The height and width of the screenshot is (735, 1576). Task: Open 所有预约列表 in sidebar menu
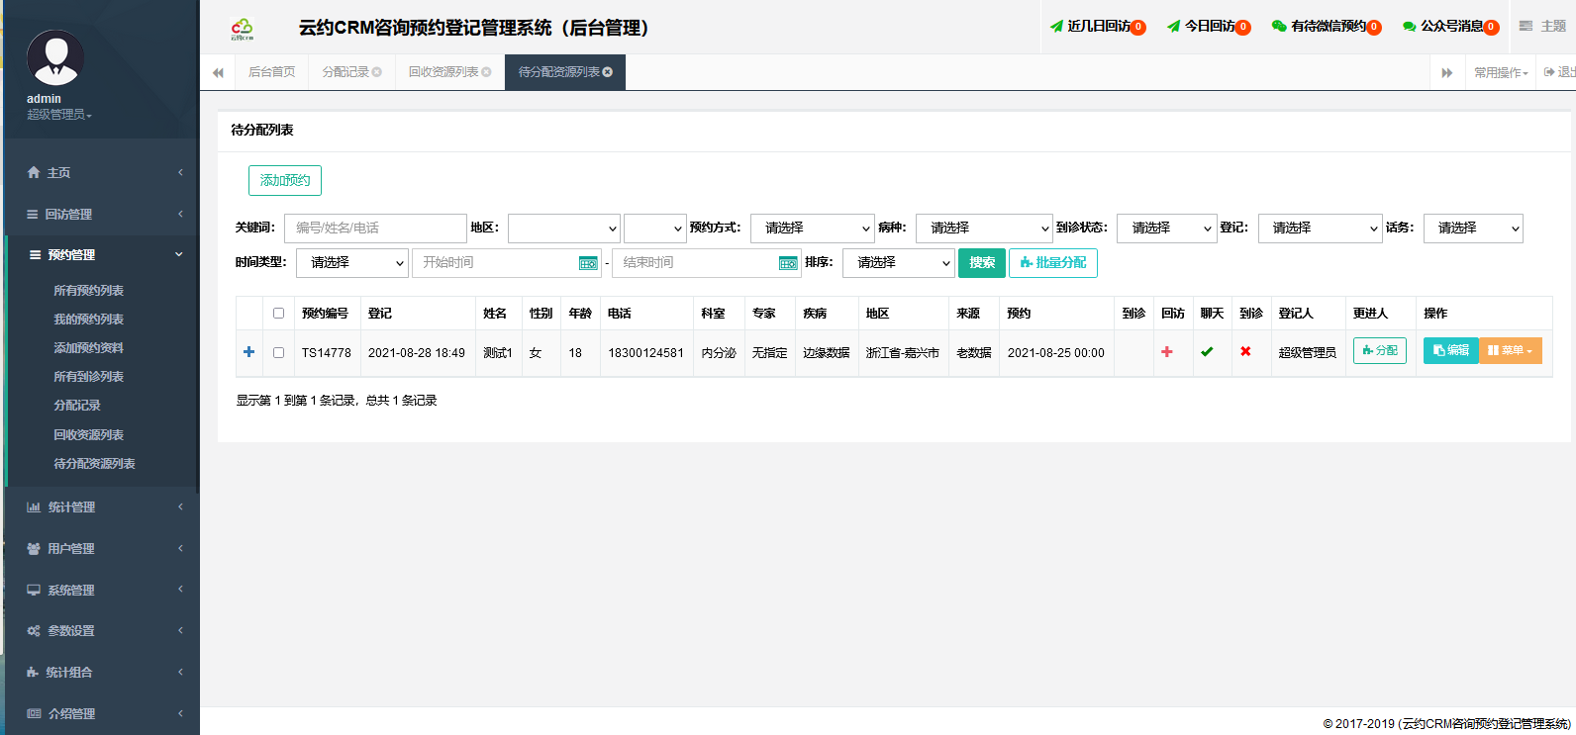[x=88, y=291]
